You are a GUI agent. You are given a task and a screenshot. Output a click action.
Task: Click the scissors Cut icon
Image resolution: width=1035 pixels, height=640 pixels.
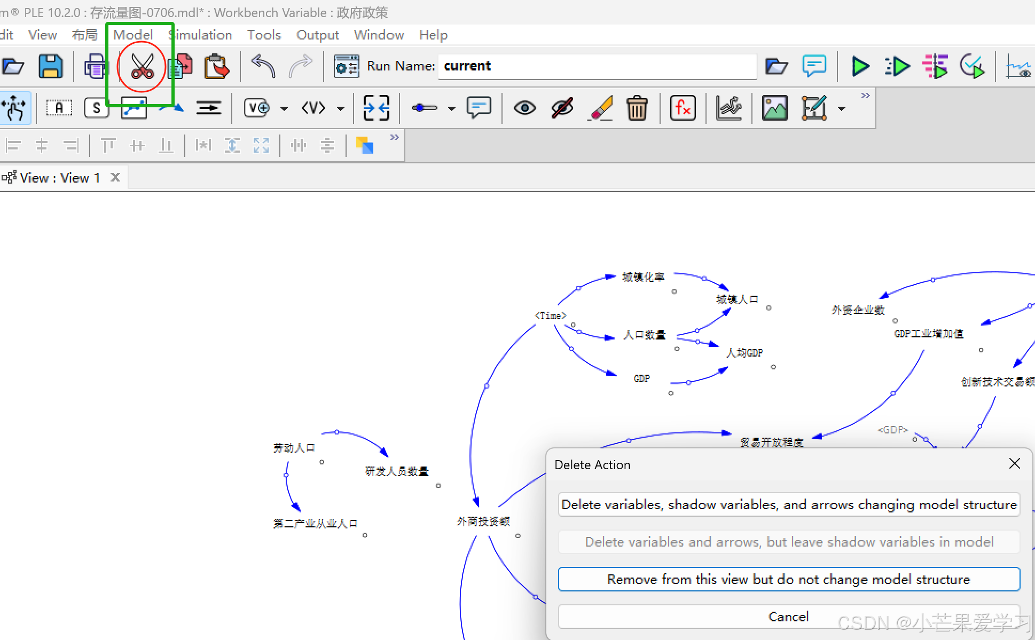[142, 67]
